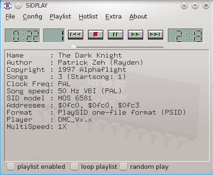Open the Extra menu
Viewport: 213px width, 175px height.
click(x=114, y=17)
